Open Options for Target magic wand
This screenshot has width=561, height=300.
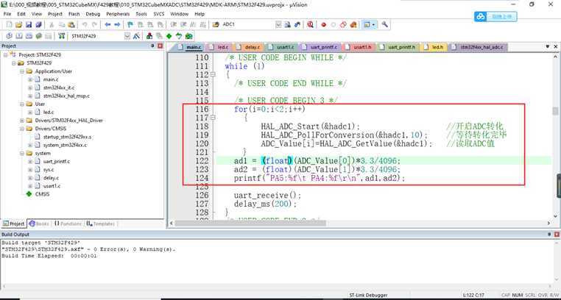136,36
